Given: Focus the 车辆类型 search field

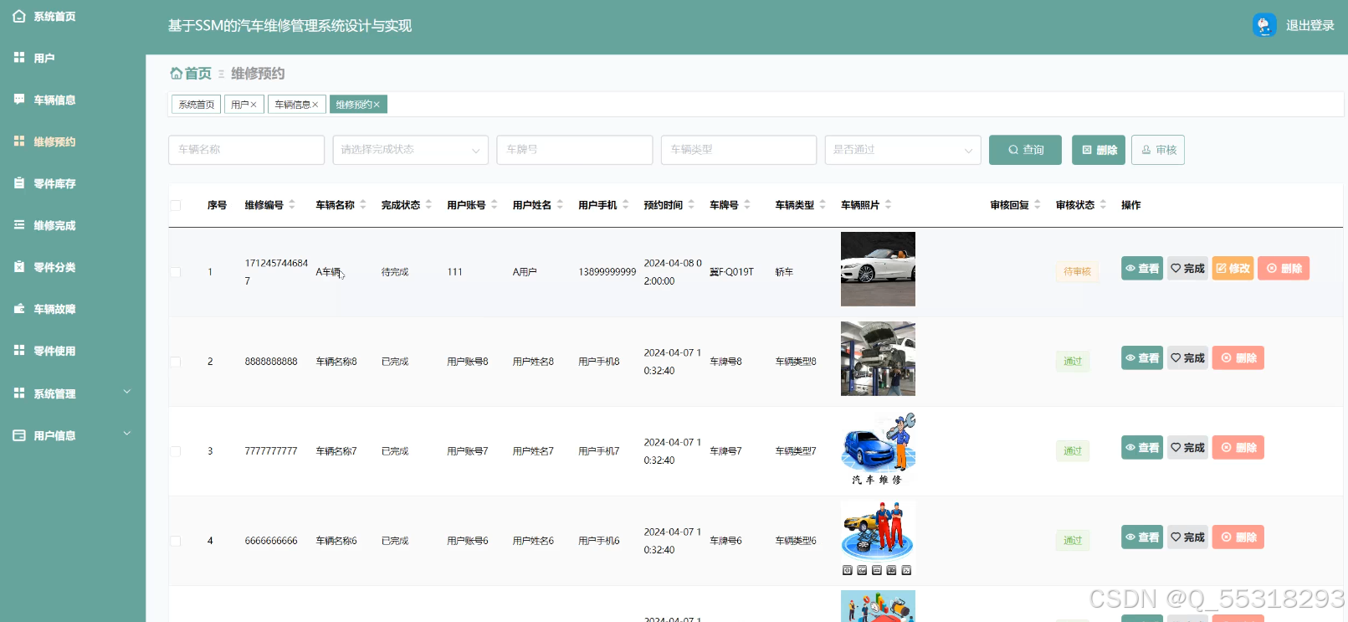Looking at the screenshot, I should pyautogui.click(x=738, y=150).
